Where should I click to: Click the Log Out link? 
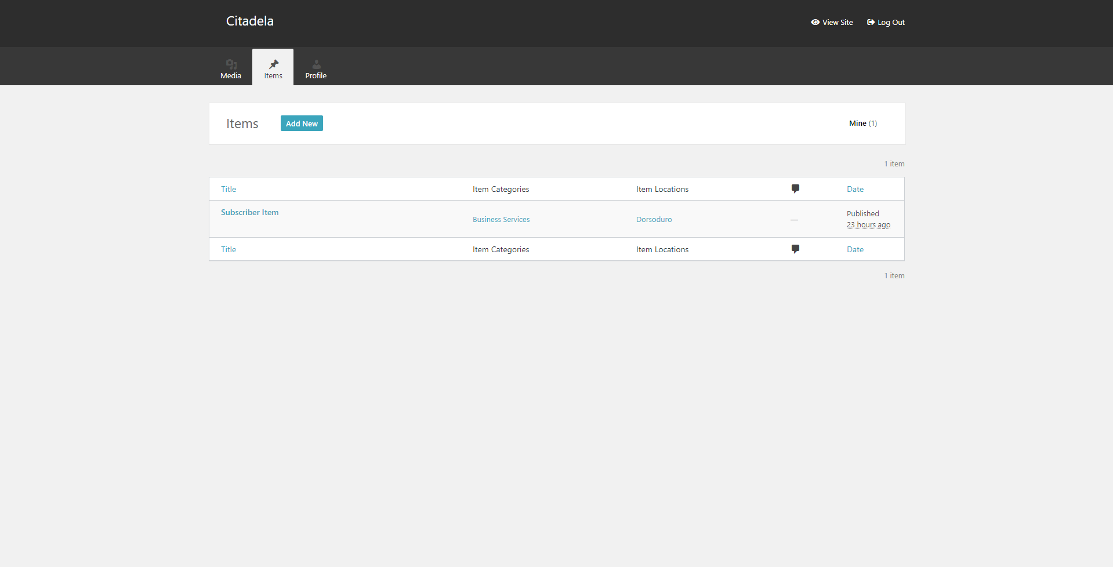point(886,22)
